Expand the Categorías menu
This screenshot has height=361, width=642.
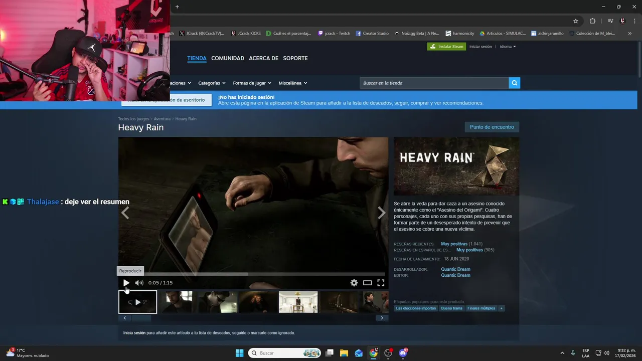pos(212,83)
